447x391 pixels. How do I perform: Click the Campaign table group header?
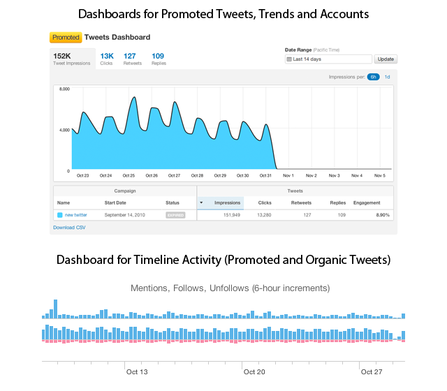point(125,191)
